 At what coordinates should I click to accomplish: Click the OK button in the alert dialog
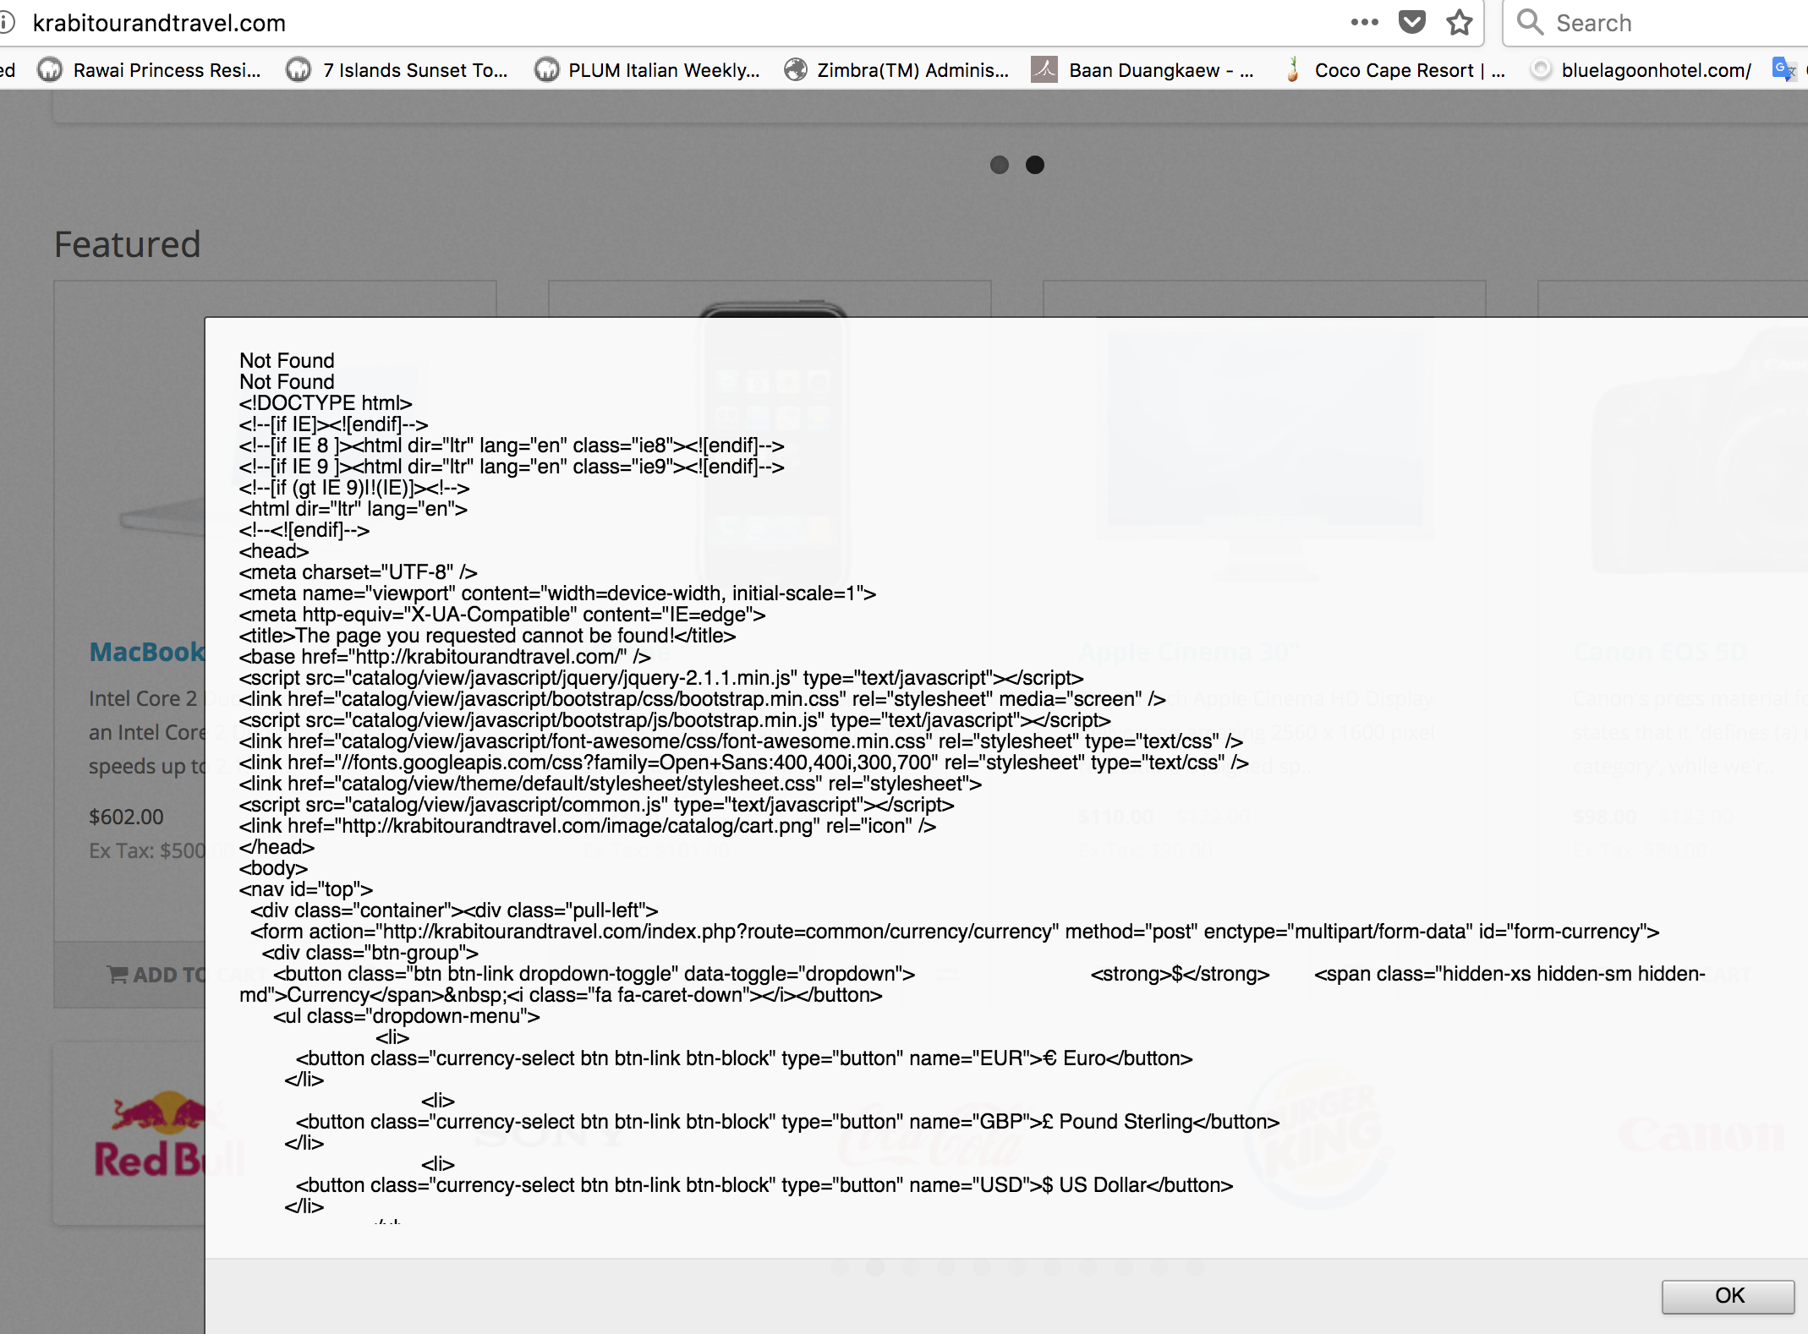coord(1728,1296)
